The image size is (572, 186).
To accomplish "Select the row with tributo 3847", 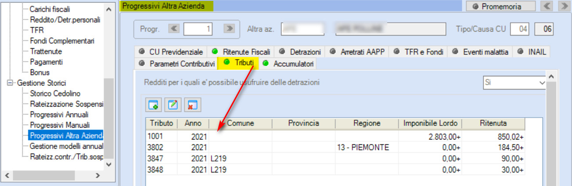I will tap(335, 158).
